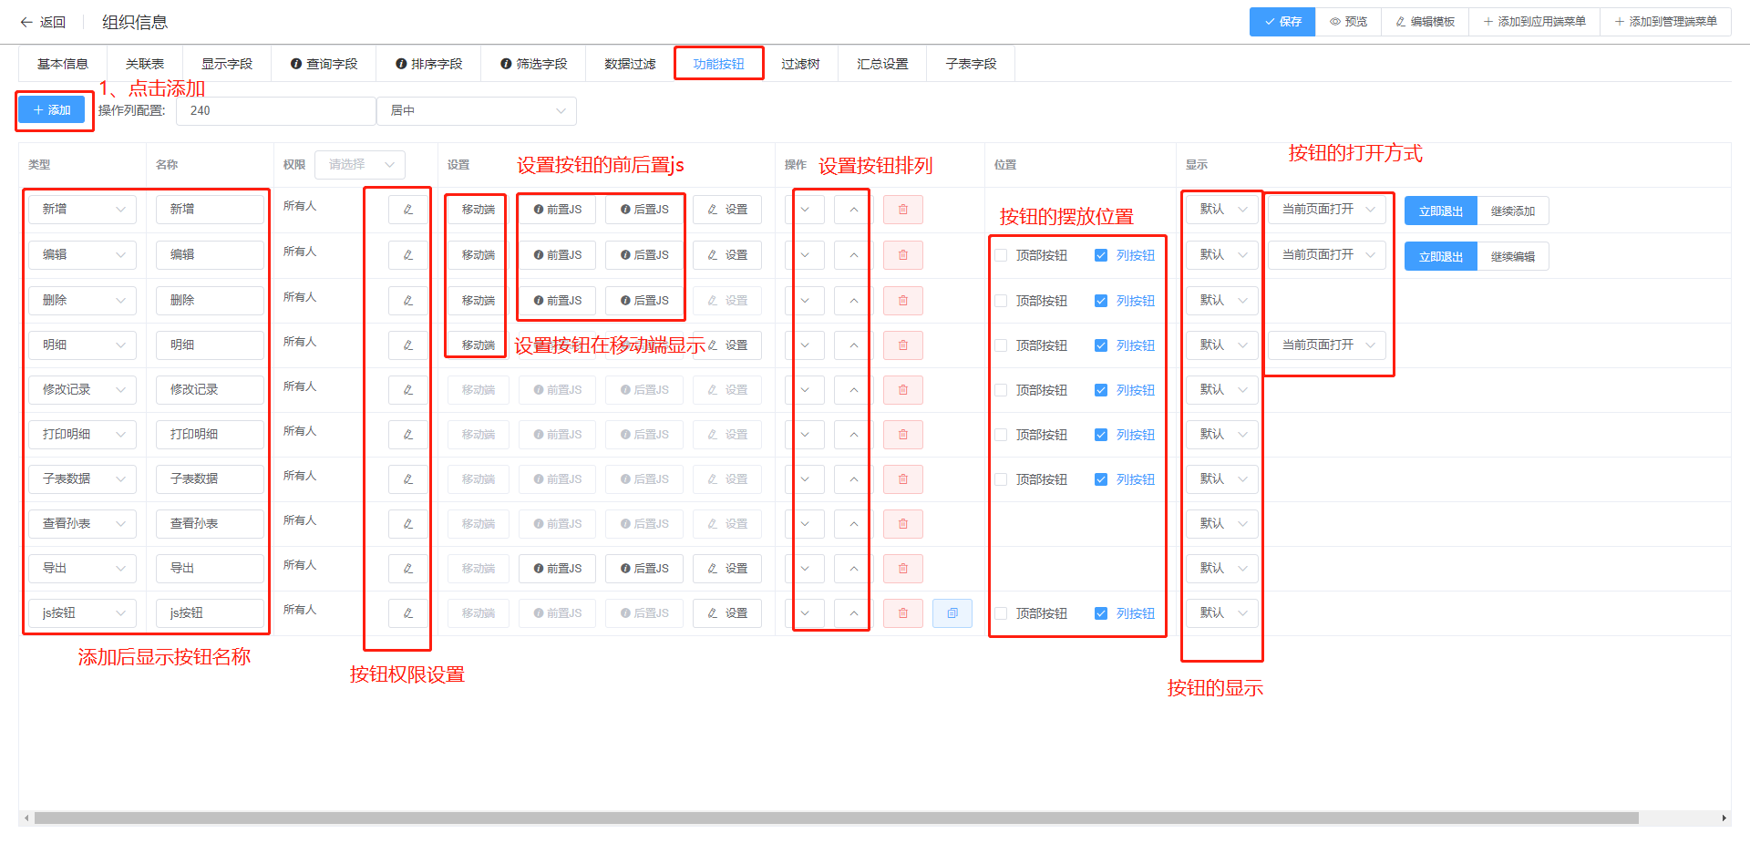Toggle 列按钮 checkbox in the js按钮 row
Image resolution: width=1750 pixels, height=854 pixels.
pos(1101,613)
